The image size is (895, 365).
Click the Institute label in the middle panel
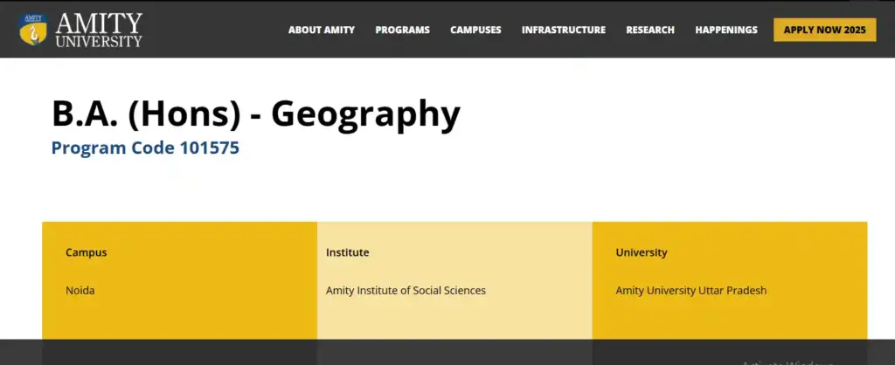click(x=347, y=252)
